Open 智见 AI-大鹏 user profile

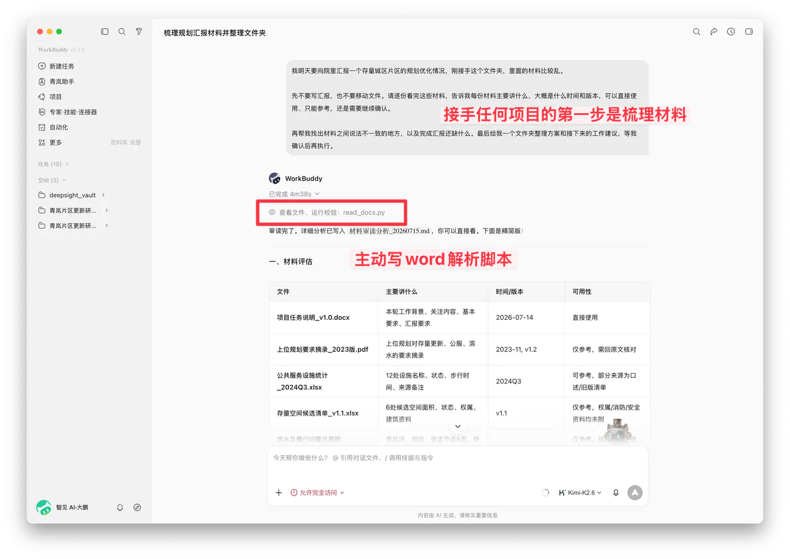click(x=62, y=508)
